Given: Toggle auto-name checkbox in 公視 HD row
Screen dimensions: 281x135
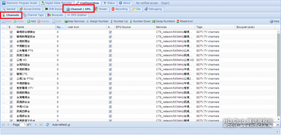Looking at the screenshot, I should point(111,60).
